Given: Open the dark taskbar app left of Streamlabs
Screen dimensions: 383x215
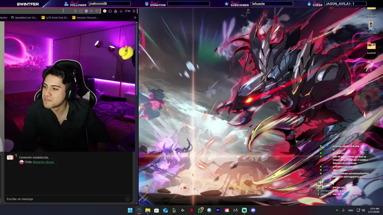Looking at the screenshot, I should (235, 210).
